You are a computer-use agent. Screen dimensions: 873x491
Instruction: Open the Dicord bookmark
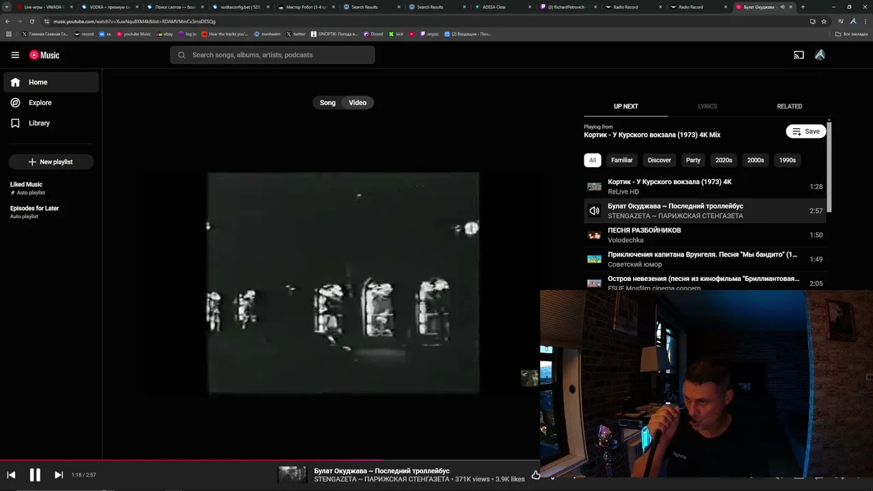click(x=374, y=34)
